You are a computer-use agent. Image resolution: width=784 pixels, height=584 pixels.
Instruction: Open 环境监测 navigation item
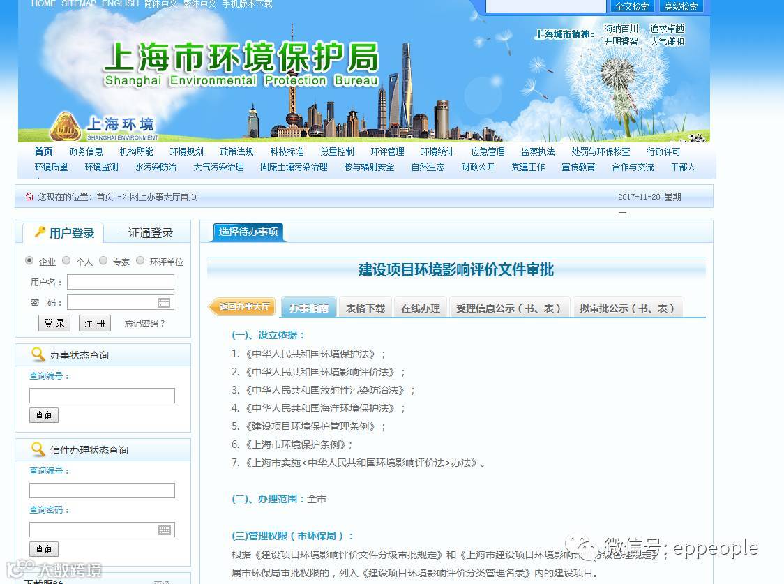pos(102,167)
